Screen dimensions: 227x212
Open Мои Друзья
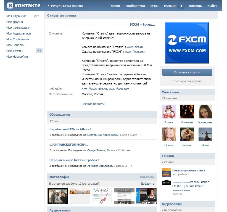click(x=14, y=22)
